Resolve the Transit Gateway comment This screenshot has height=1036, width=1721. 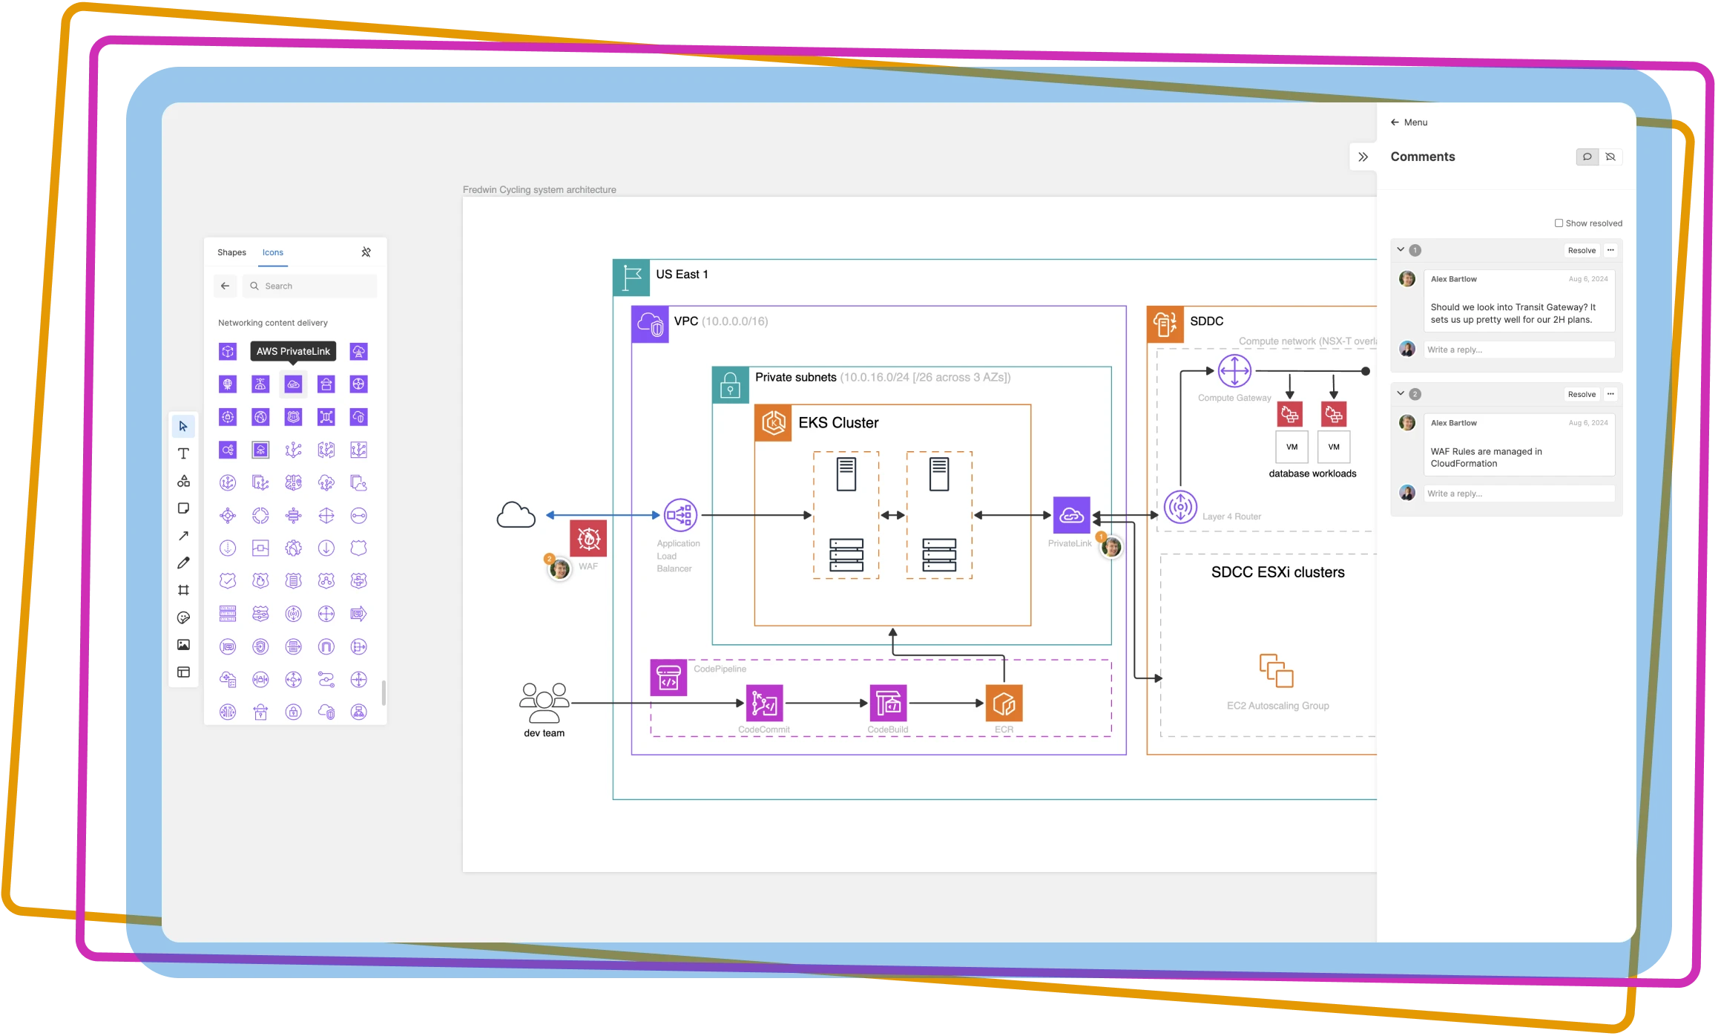[x=1582, y=251]
